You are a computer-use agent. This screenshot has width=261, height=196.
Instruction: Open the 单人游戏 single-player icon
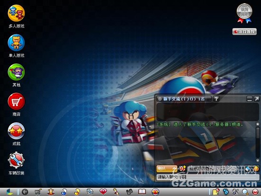pos(16,43)
